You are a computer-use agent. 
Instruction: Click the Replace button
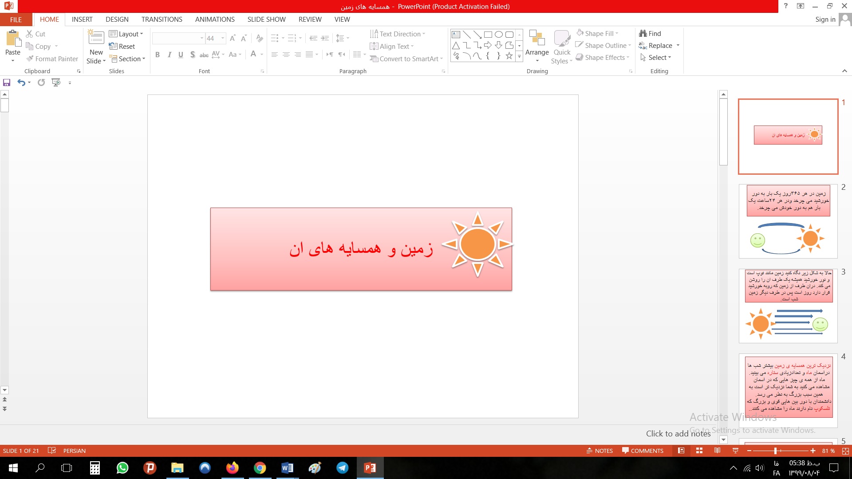click(659, 46)
